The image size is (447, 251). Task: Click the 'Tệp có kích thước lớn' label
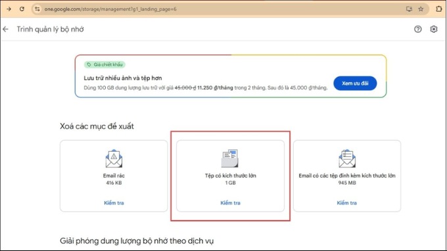pos(230,176)
